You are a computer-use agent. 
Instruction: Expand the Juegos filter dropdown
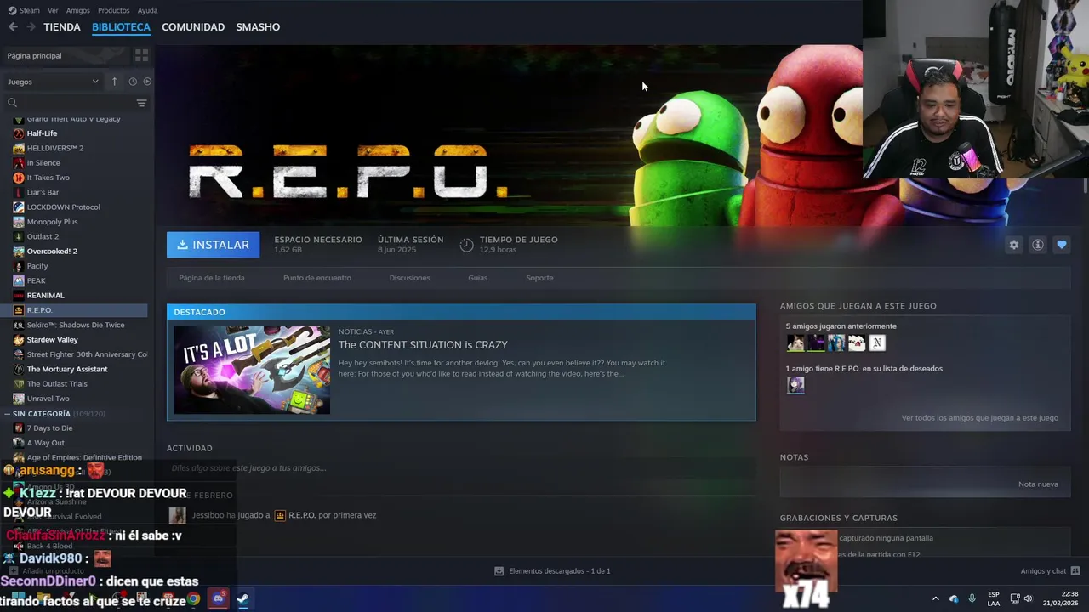pyautogui.click(x=53, y=82)
